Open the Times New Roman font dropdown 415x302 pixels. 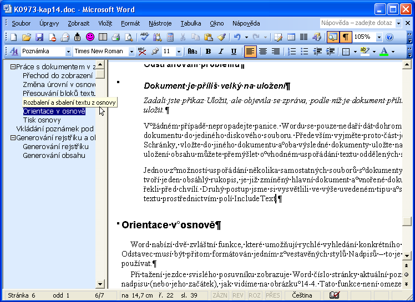click(131, 52)
